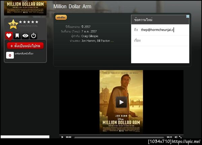Rate the movie with the fourth star
202x145 pixels.
33,22
